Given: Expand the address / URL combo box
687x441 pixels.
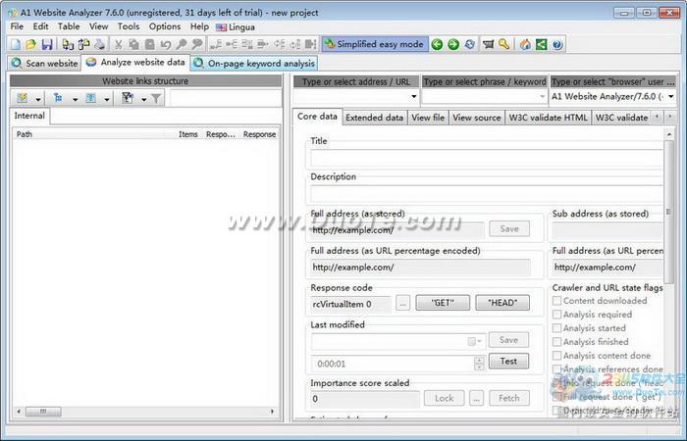Looking at the screenshot, I should pyautogui.click(x=413, y=96).
